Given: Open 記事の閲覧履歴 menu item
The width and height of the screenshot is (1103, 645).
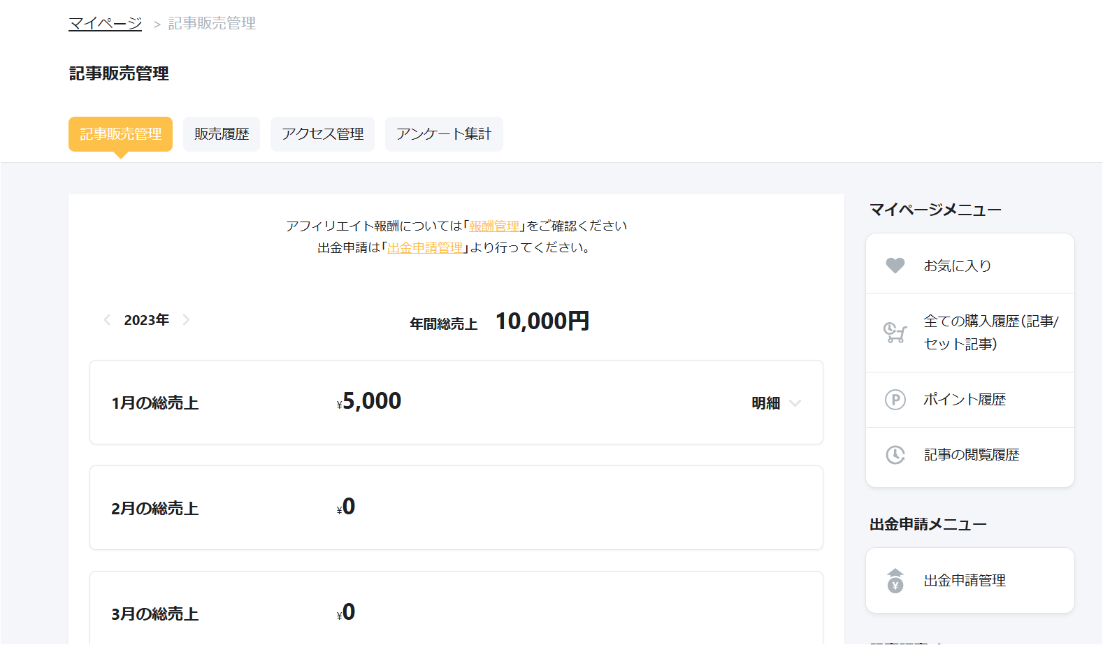Looking at the screenshot, I should tap(970, 455).
